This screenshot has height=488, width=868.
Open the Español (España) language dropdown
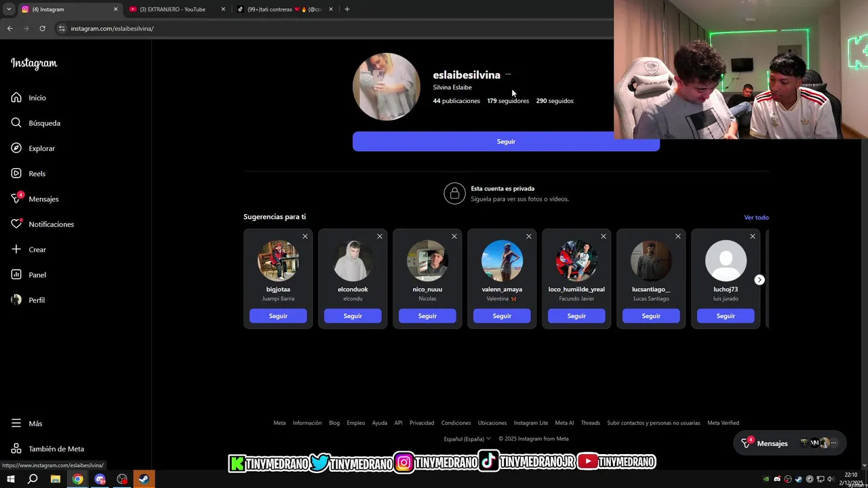[x=467, y=439]
